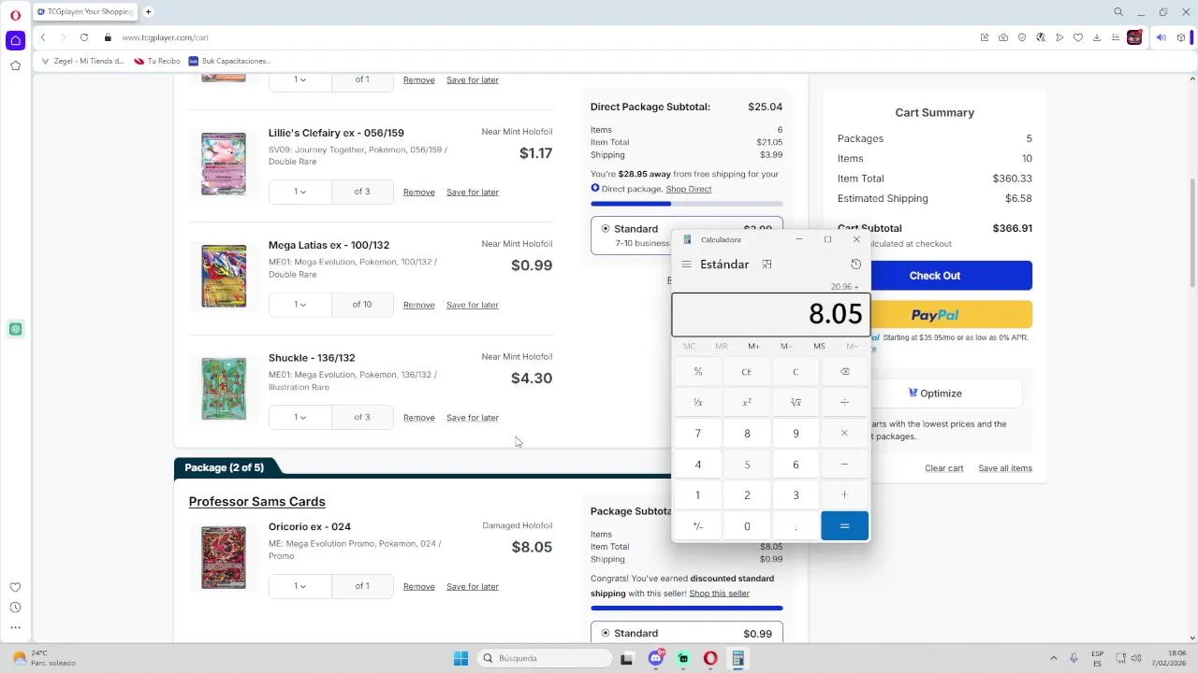
Task: Go back to previous page
Action: pos(43,37)
